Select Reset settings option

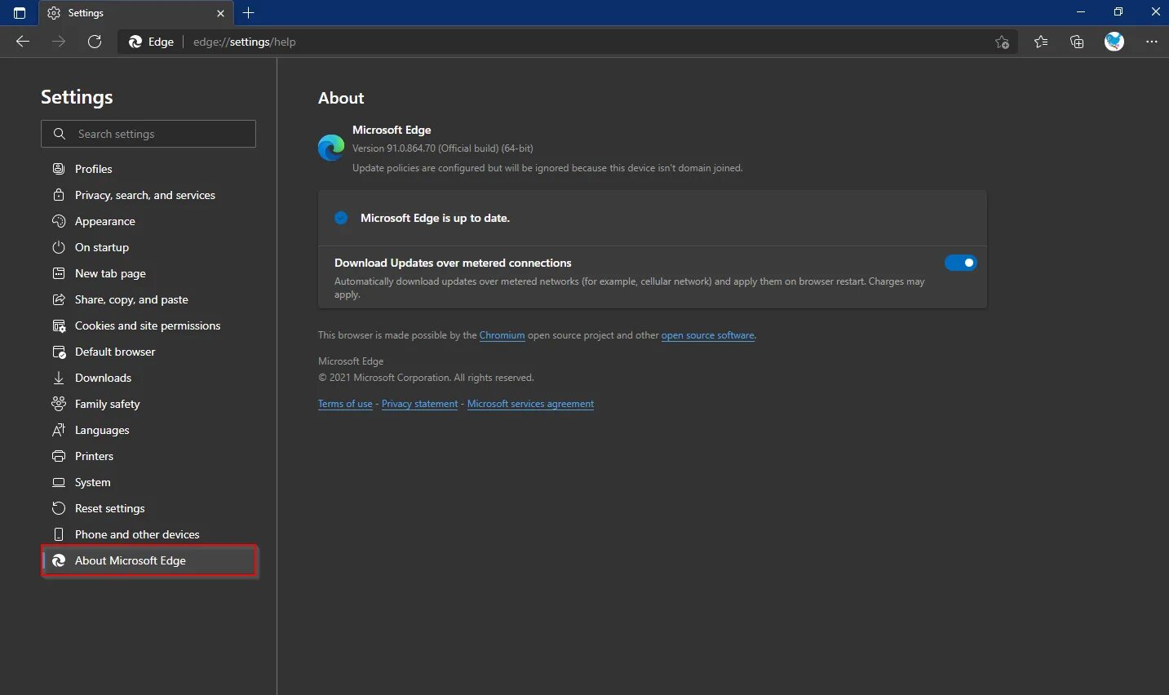point(148,508)
